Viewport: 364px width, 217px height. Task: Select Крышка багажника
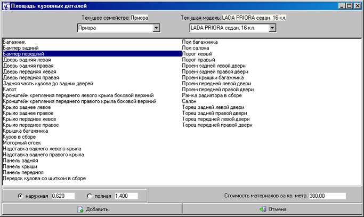tap(26, 131)
